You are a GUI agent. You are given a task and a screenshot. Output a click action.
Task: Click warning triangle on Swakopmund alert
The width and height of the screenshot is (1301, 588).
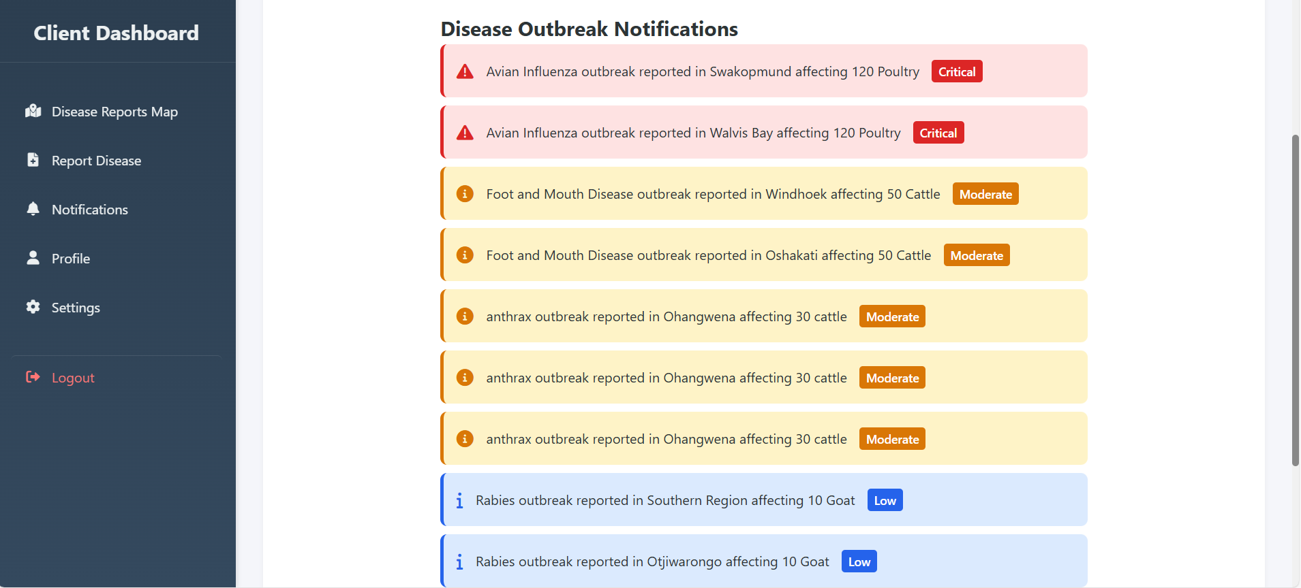(x=465, y=71)
